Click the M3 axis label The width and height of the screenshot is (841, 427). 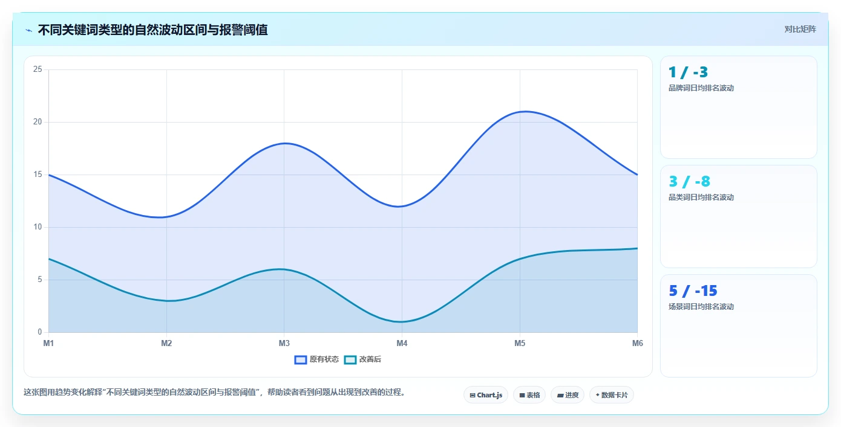click(284, 344)
